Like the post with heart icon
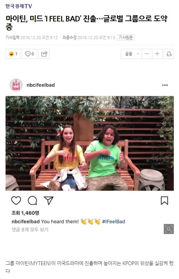The image size is (179, 279). pyautogui.click(x=16, y=200)
